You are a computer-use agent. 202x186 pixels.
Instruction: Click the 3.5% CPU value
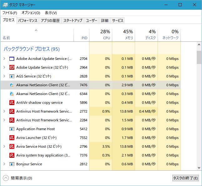coord(106,146)
